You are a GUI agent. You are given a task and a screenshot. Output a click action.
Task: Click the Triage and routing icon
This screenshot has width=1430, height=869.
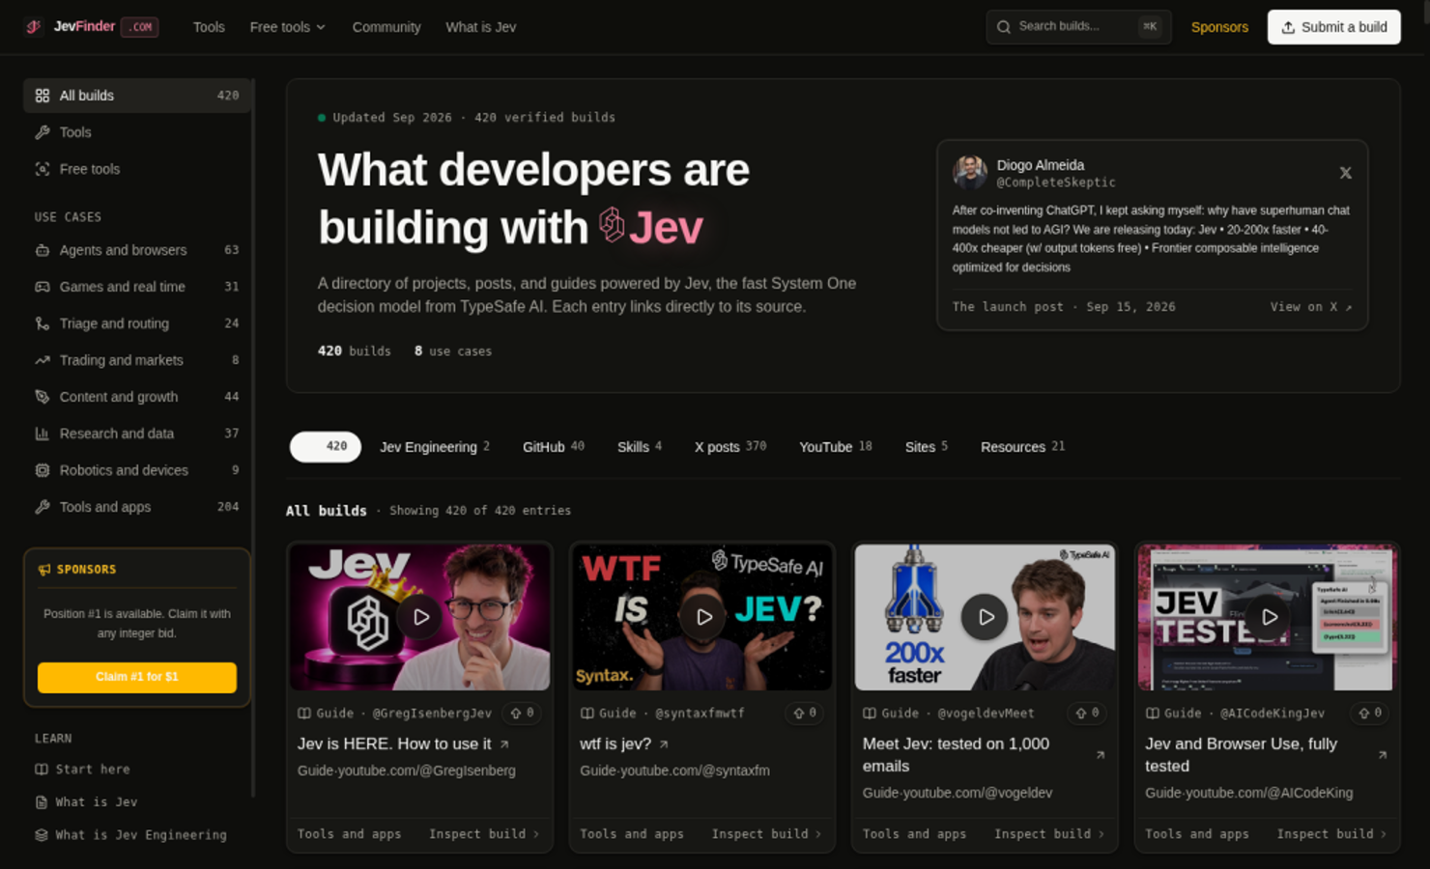point(43,323)
